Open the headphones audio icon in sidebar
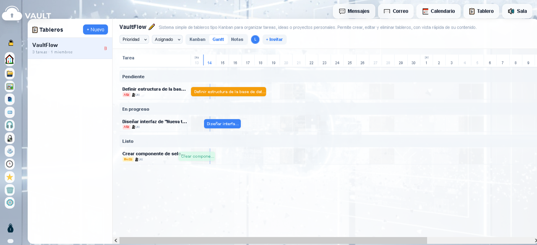This screenshot has width=537, height=245. (x=10, y=125)
